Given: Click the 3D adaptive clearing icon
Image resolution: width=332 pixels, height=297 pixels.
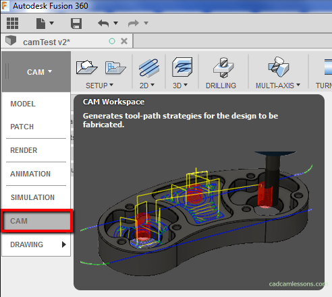Looking at the screenshot, I should [x=182, y=67].
